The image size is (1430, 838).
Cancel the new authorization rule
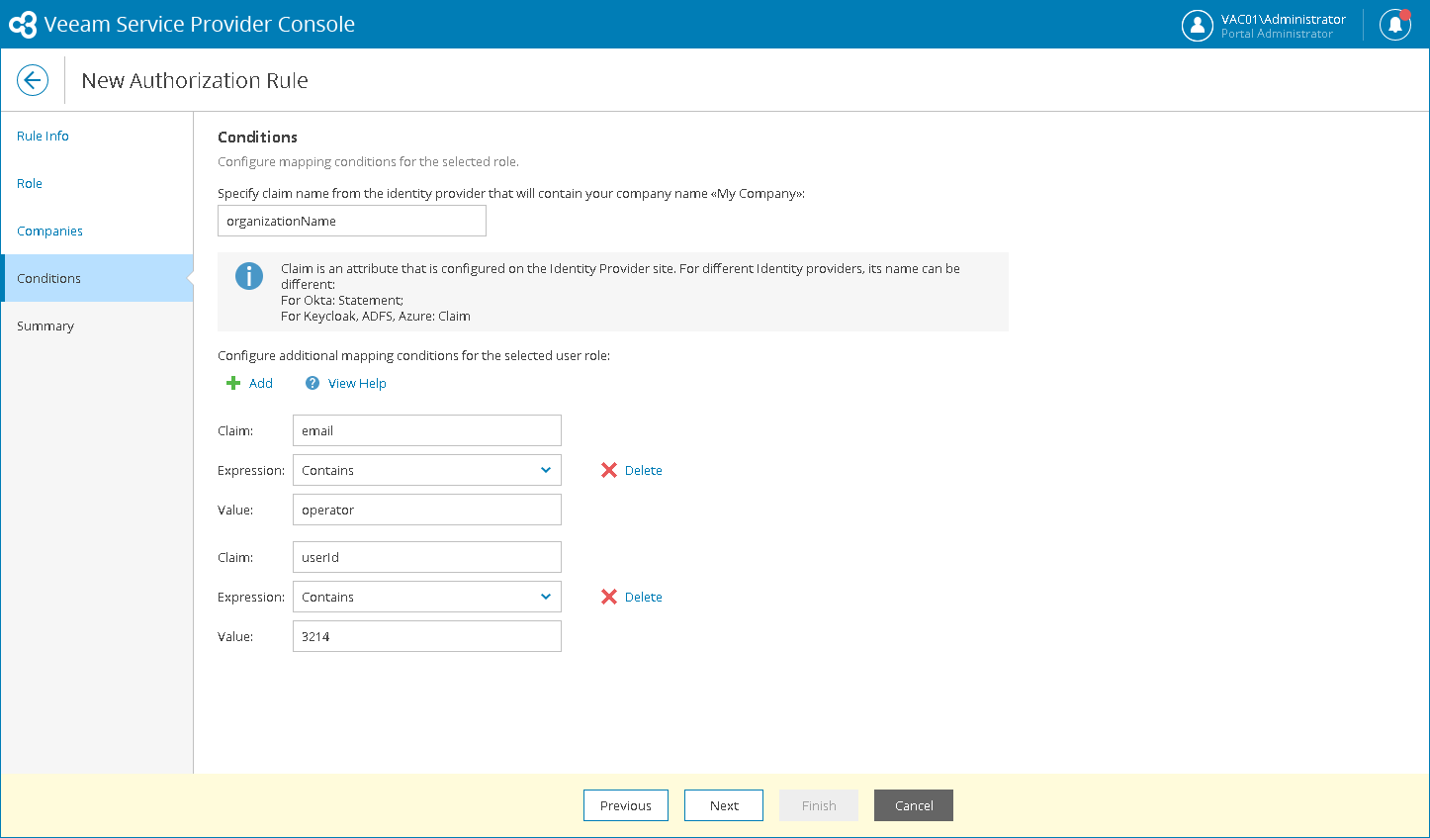914,805
